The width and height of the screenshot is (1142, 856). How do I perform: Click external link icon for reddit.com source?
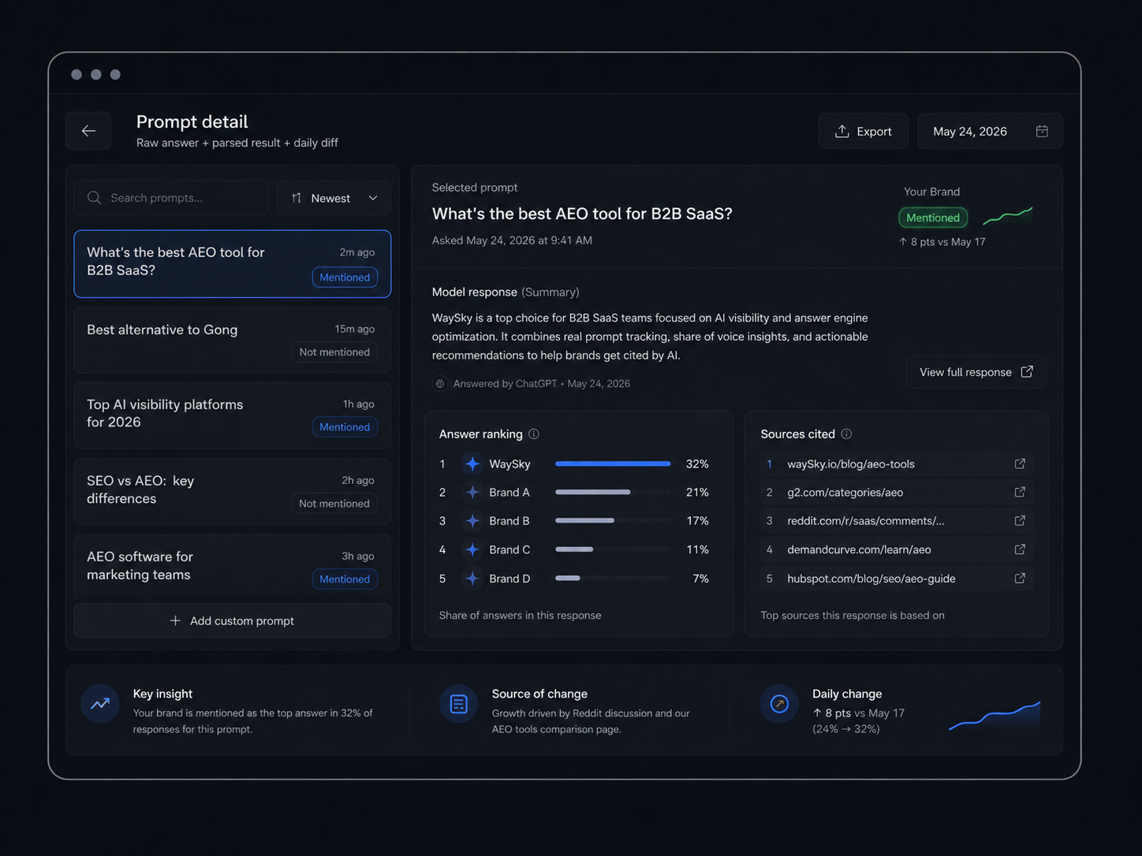[1020, 520]
